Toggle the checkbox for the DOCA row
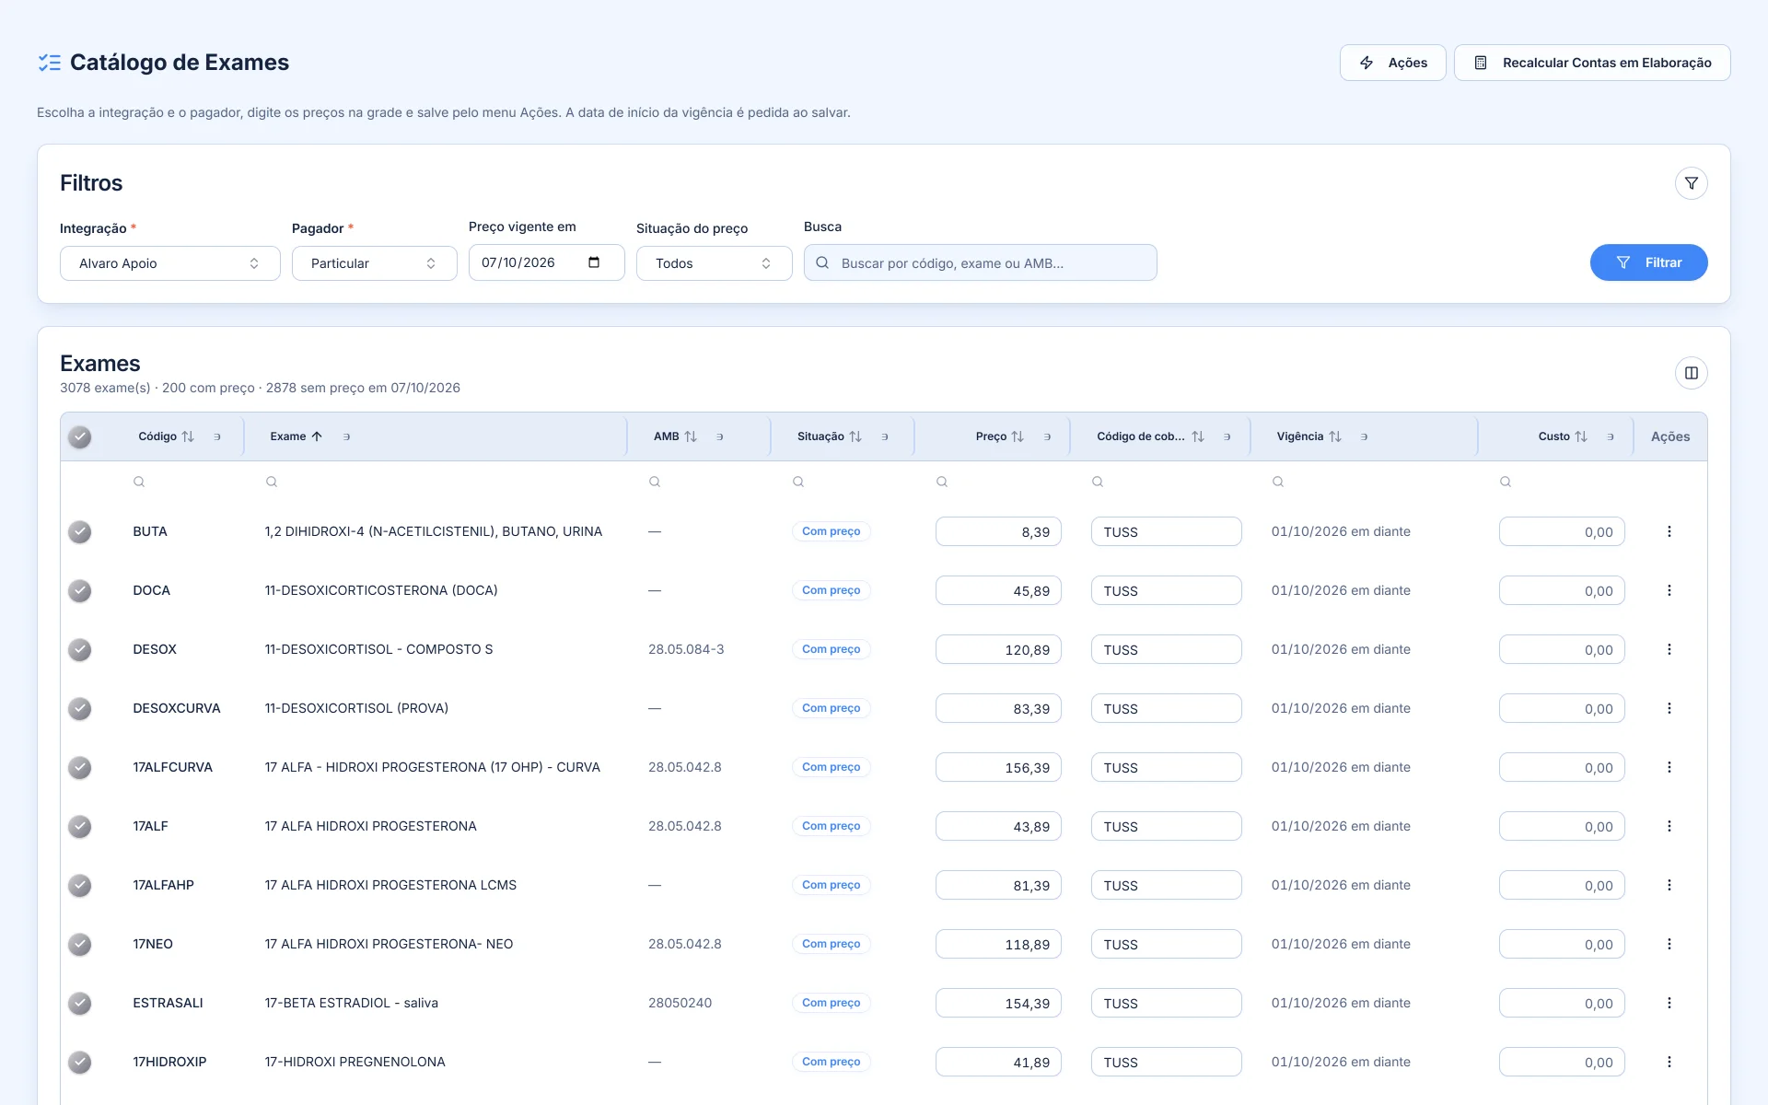The width and height of the screenshot is (1768, 1105). [80, 590]
